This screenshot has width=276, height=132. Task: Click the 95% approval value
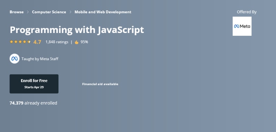point(84,42)
